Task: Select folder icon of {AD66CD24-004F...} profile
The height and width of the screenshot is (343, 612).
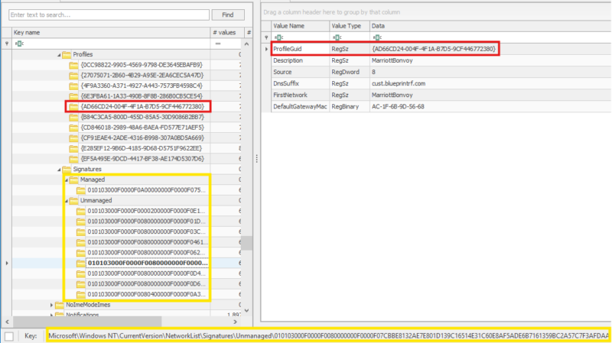Action: click(74, 107)
